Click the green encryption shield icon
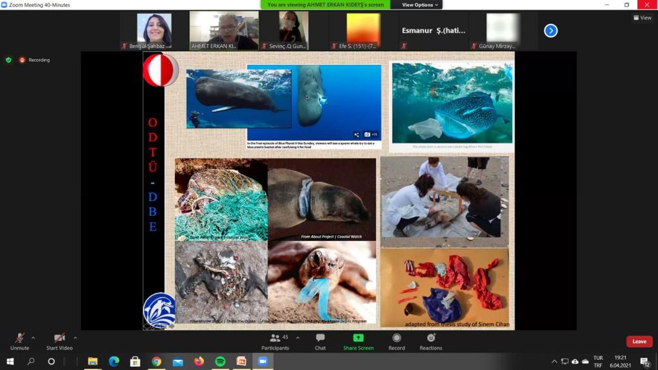 coord(8,60)
